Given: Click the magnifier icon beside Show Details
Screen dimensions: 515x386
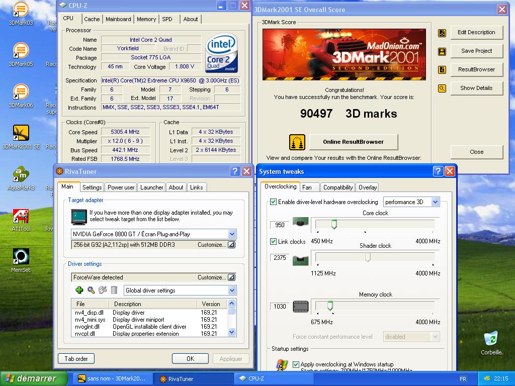Looking at the screenshot, I should tap(442, 88).
